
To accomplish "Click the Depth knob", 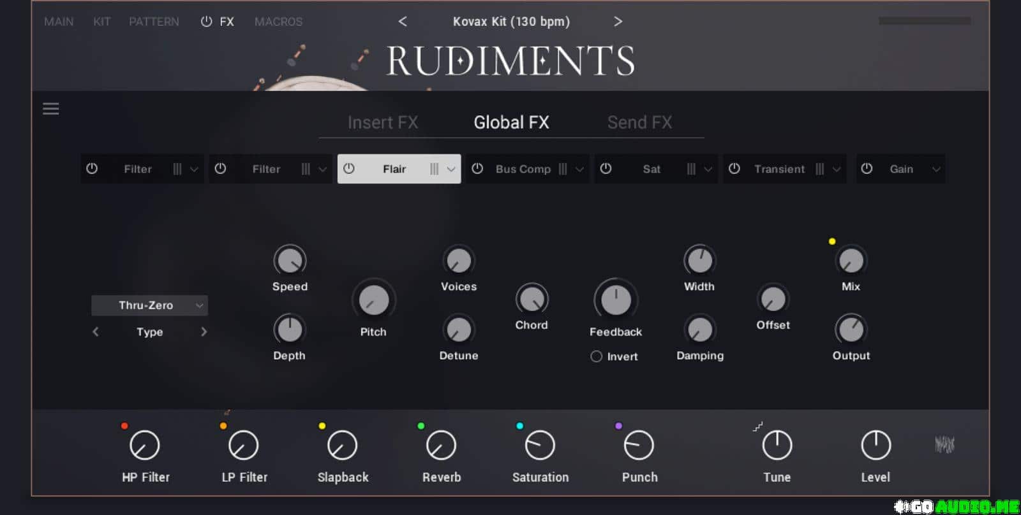I will [x=290, y=330].
